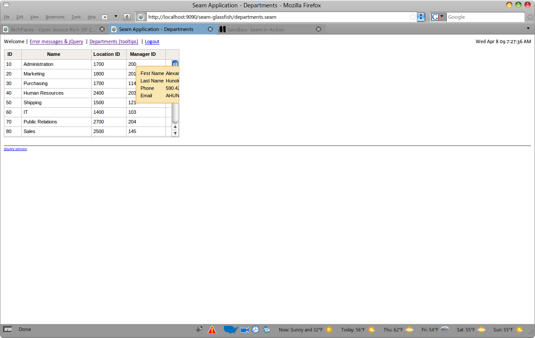Open the blue USA map weather icon

[231, 329]
